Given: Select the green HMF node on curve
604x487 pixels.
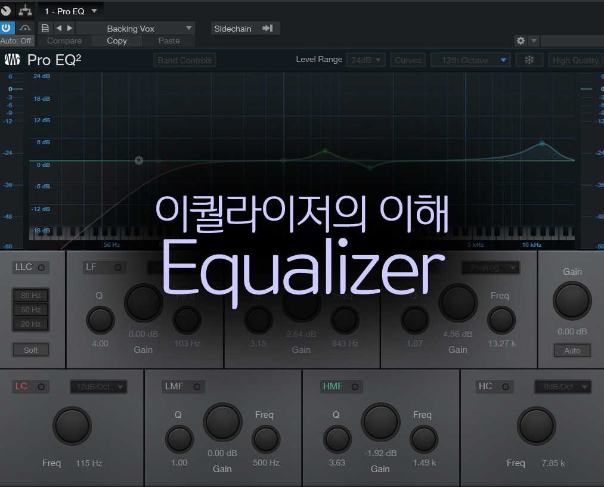Looking at the screenshot, I should 370,168.
